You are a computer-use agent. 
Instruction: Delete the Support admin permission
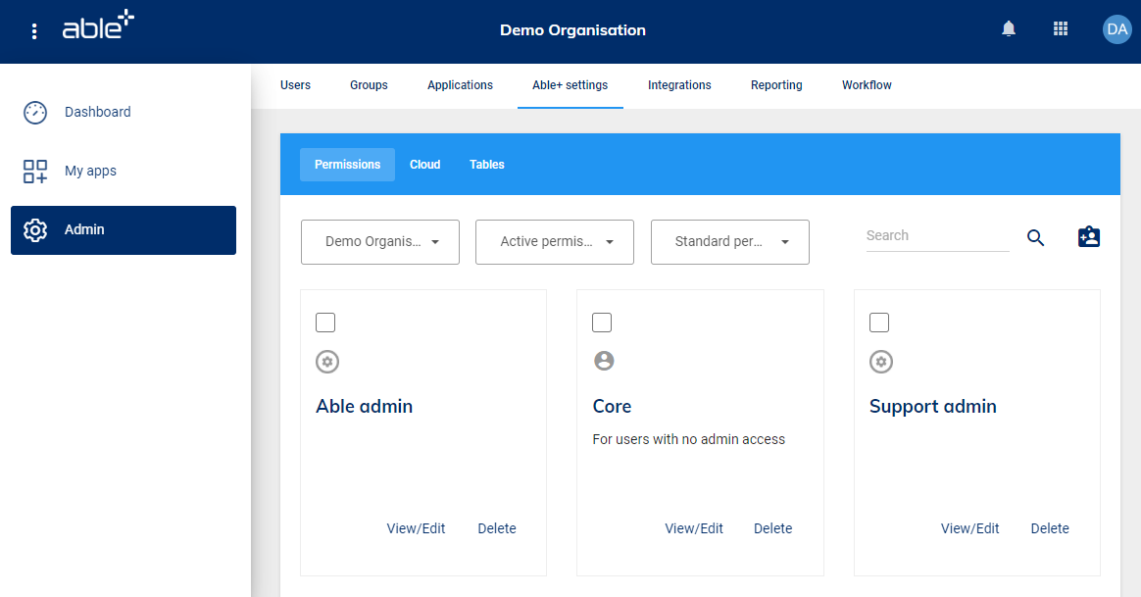(x=1050, y=528)
